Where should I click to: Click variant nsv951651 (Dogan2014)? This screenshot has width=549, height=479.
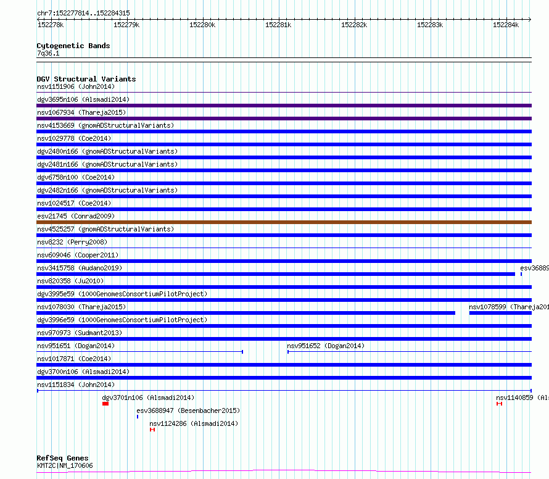[x=76, y=346]
